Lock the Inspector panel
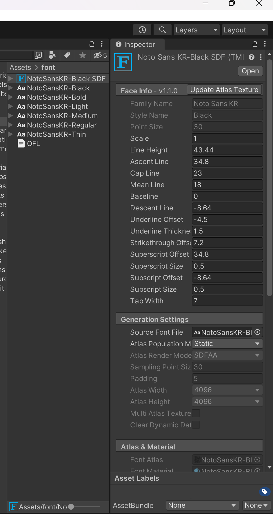 pyautogui.click(x=255, y=44)
